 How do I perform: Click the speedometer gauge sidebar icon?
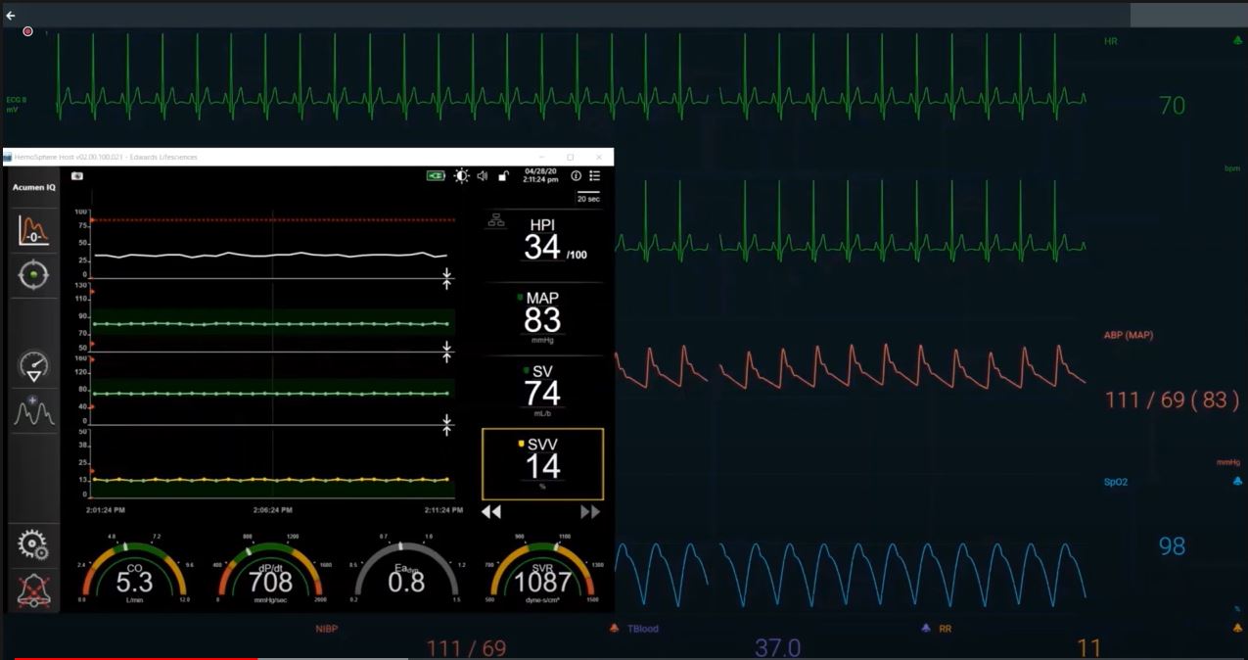tap(34, 366)
